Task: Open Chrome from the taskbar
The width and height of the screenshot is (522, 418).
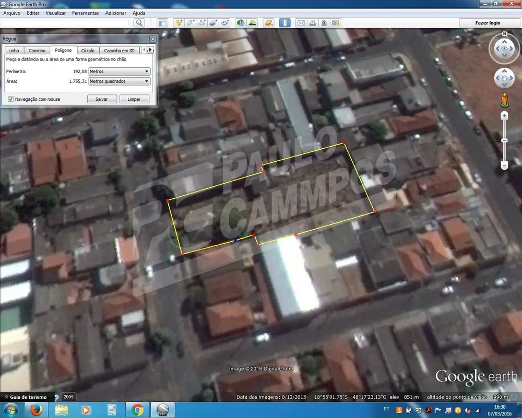Action: tap(137, 410)
